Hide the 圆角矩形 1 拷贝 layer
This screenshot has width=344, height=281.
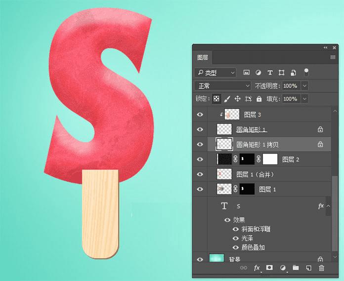point(200,144)
